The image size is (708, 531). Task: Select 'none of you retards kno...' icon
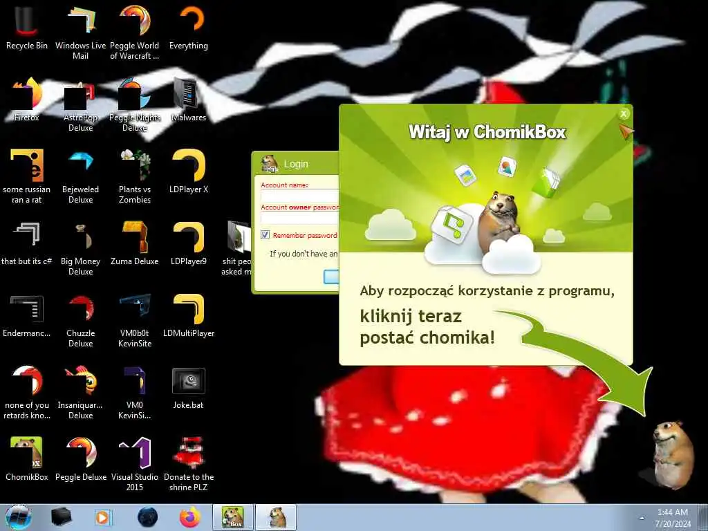tap(27, 392)
